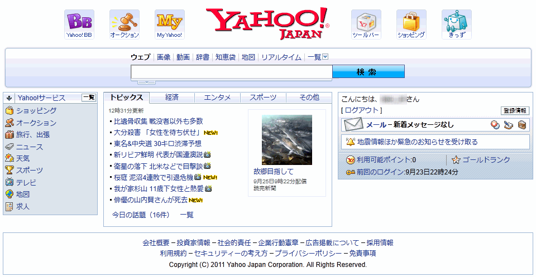Open headline 俳優の山内賢さんが死去
The width and height of the screenshot is (536, 277).
tap(151, 200)
